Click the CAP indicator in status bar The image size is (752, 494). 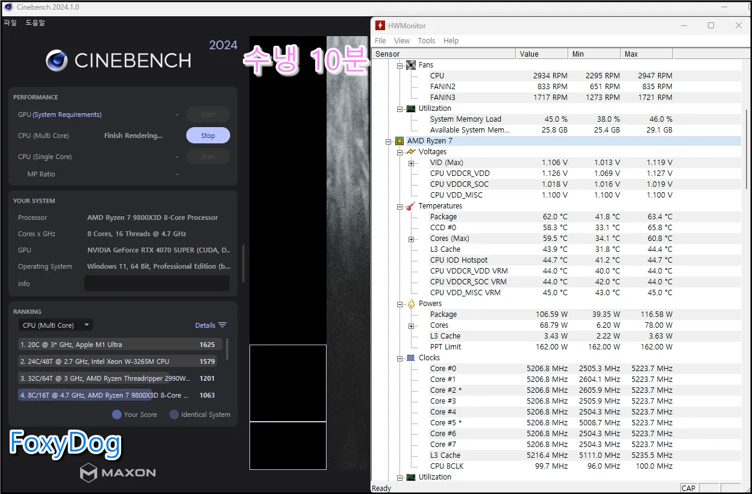[688, 489]
